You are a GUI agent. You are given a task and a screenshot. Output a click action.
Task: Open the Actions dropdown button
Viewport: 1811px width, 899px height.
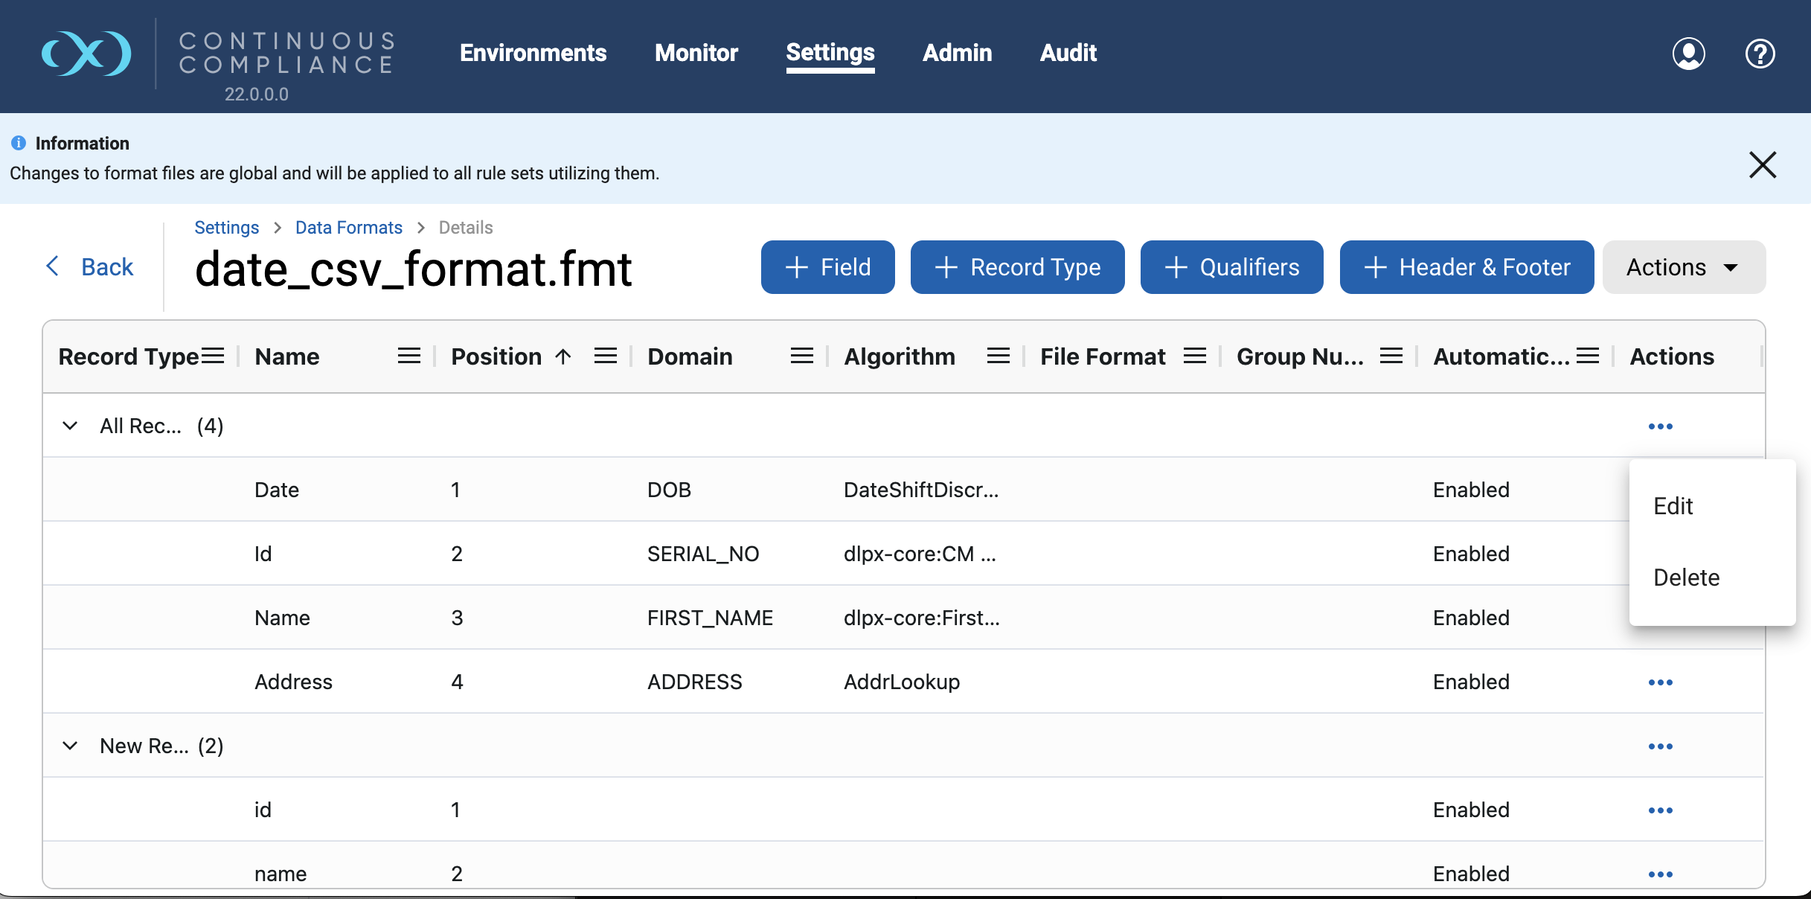(1684, 267)
